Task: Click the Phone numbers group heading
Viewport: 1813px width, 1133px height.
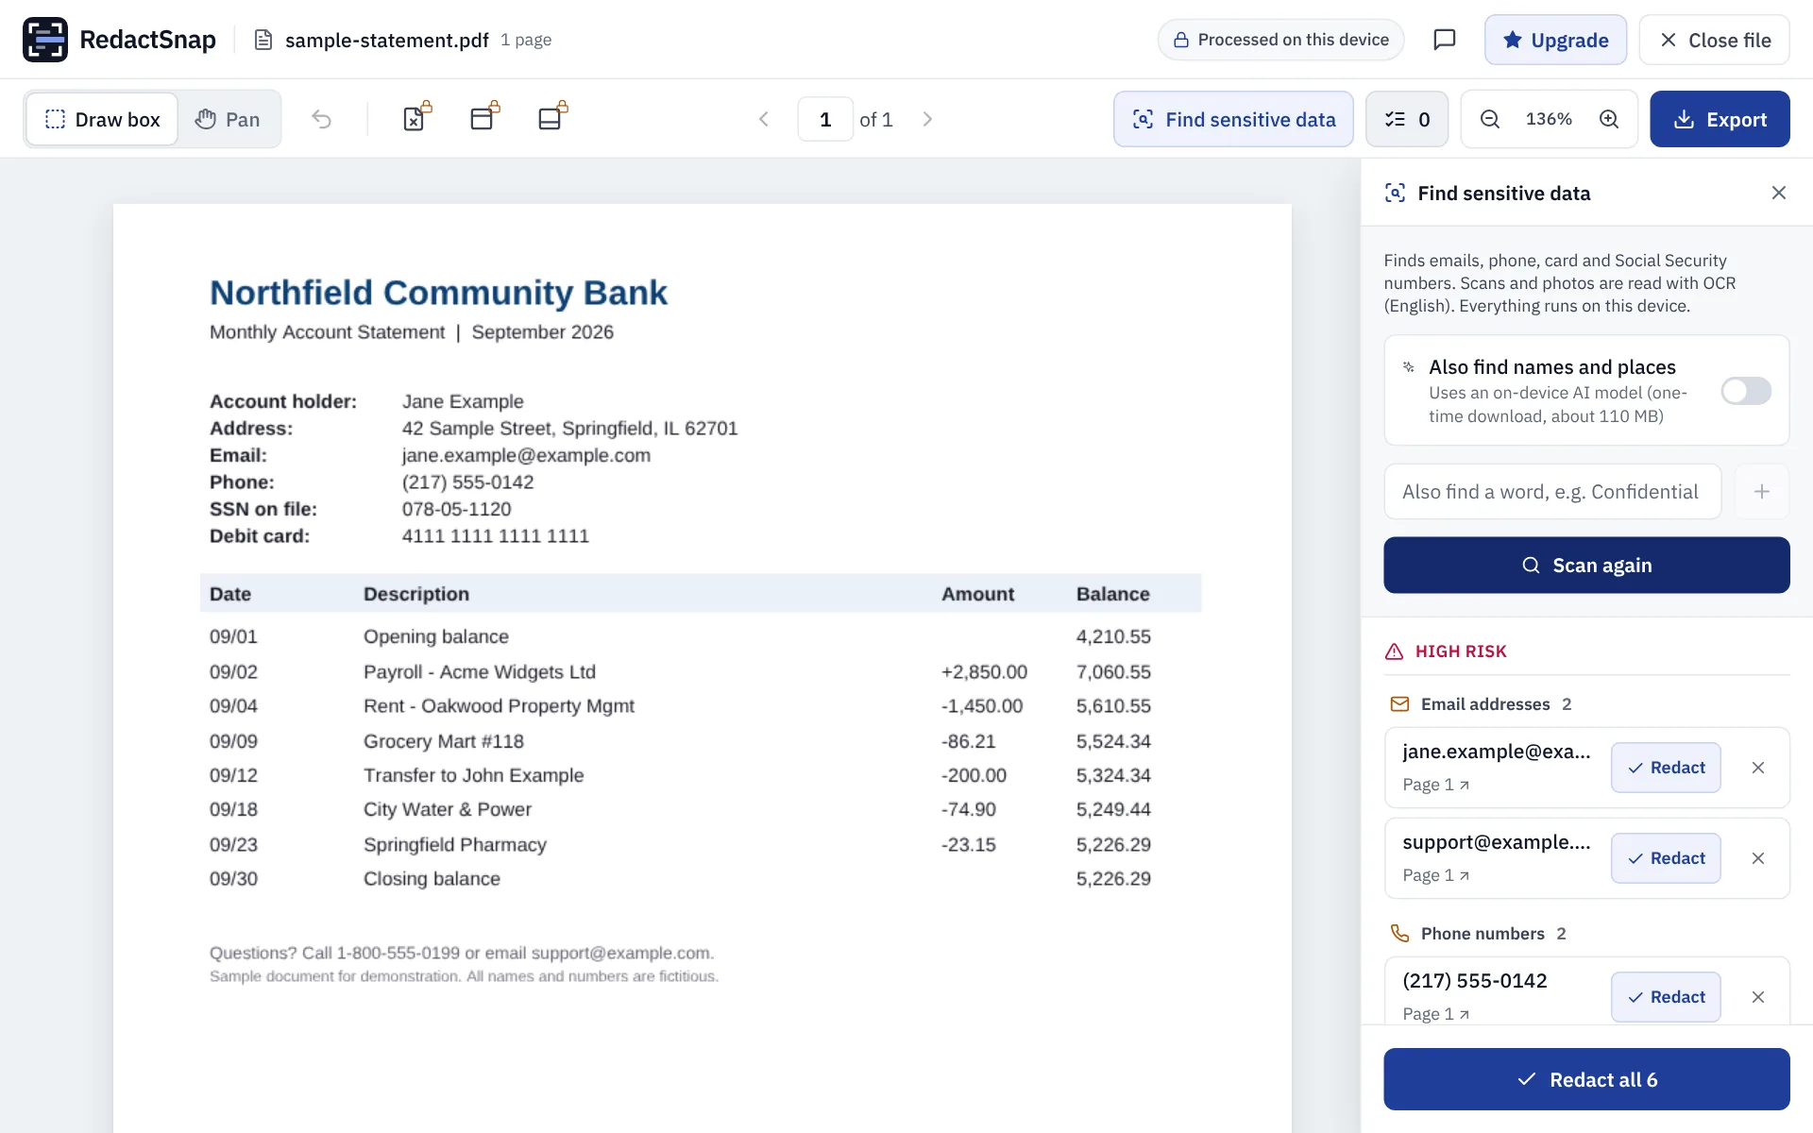Action: (1483, 934)
